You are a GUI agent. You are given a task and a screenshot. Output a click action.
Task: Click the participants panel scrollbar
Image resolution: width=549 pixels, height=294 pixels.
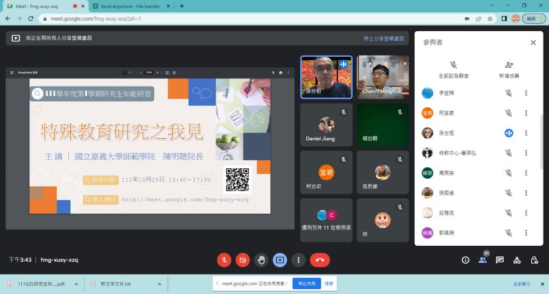(x=540, y=140)
